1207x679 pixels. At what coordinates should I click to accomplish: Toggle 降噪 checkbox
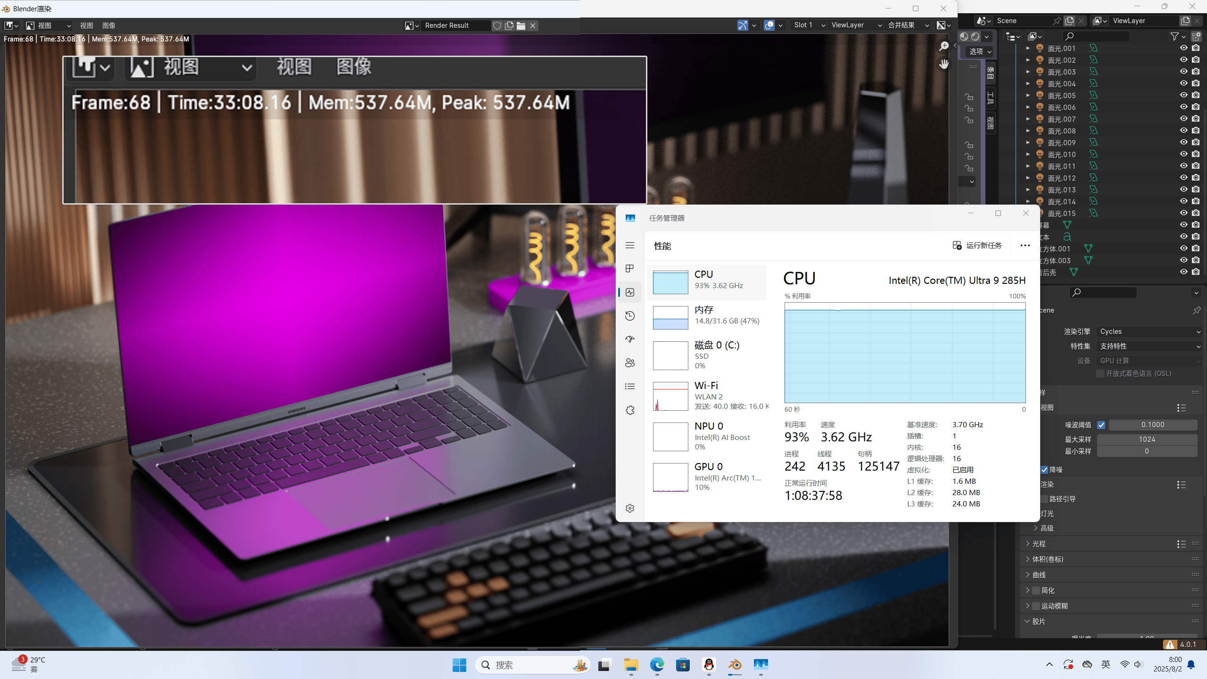(1044, 470)
